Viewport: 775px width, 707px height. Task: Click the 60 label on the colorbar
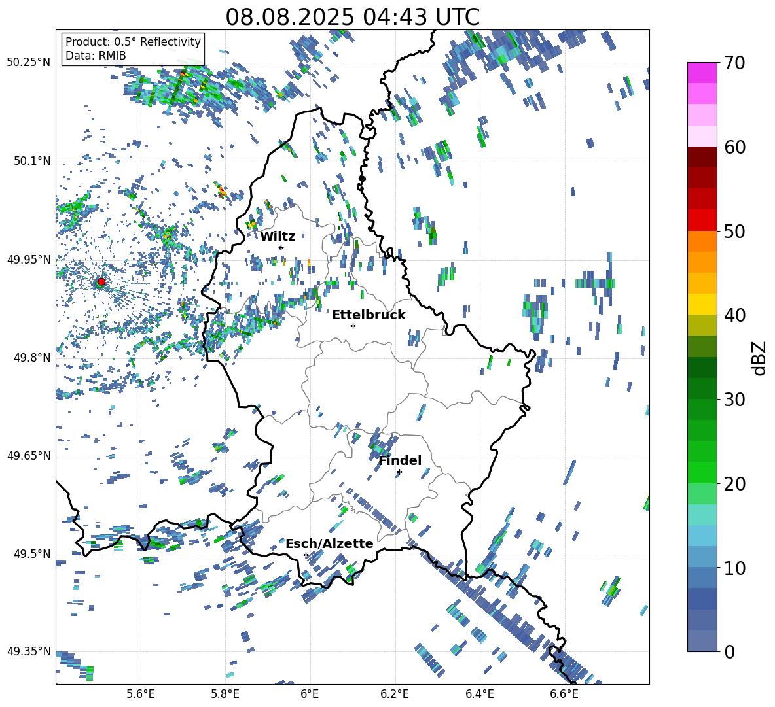coord(734,147)
